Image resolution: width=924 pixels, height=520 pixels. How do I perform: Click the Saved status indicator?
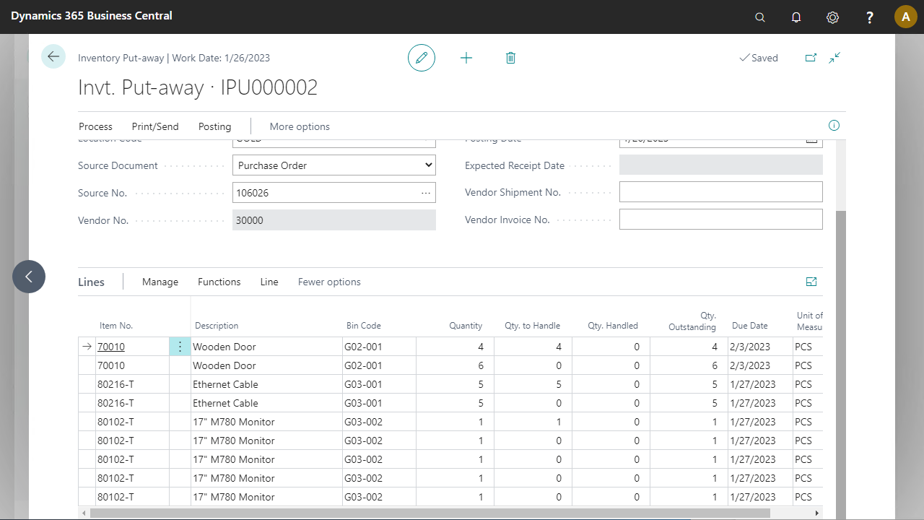tap(759, 58)
